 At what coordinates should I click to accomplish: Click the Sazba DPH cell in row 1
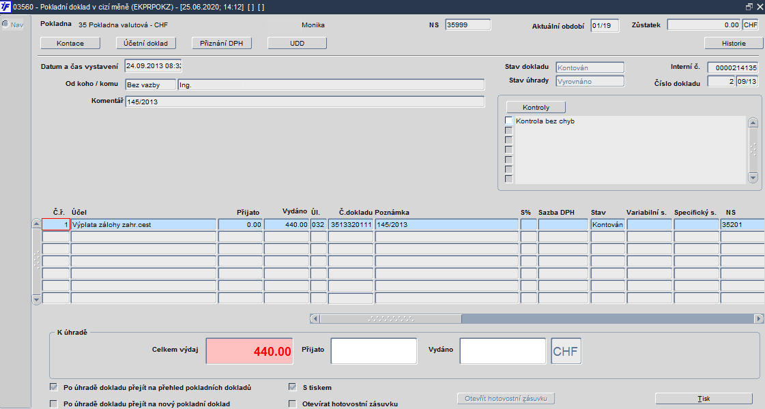tap(563, 224)
